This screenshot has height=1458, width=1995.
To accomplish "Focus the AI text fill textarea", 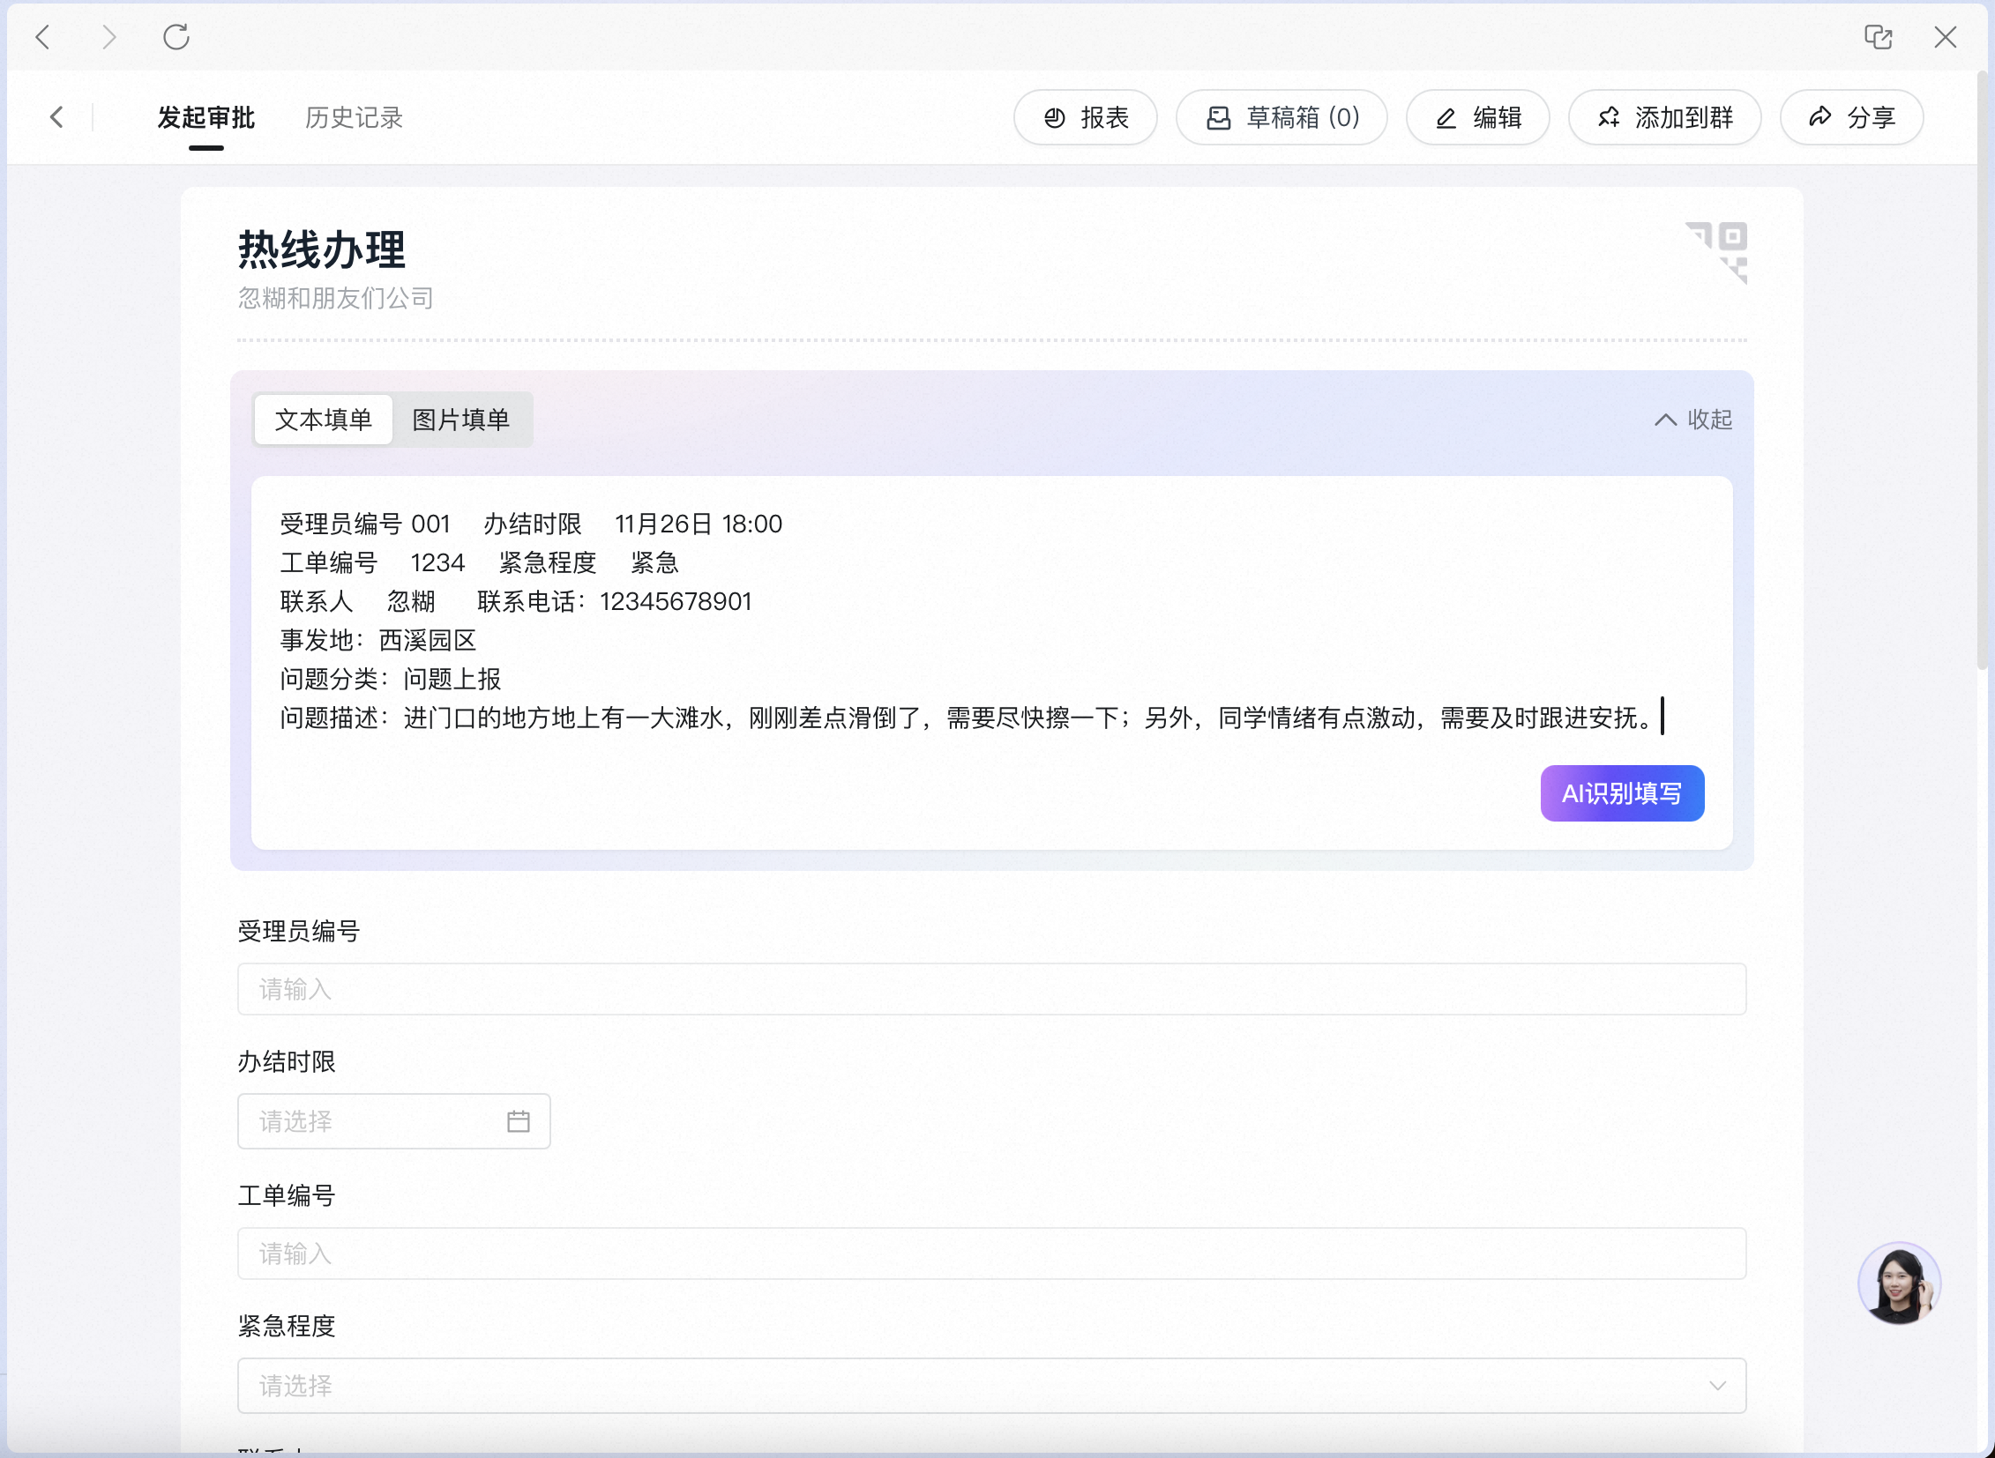I will (991, 663).
